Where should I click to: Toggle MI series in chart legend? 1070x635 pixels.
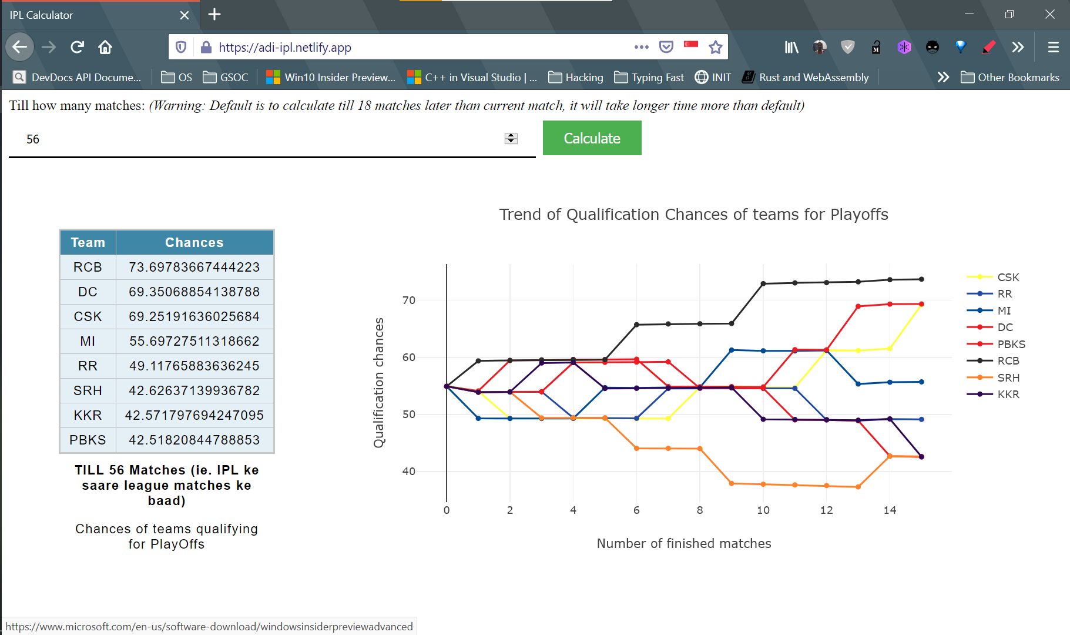click(x=990, y=310)
